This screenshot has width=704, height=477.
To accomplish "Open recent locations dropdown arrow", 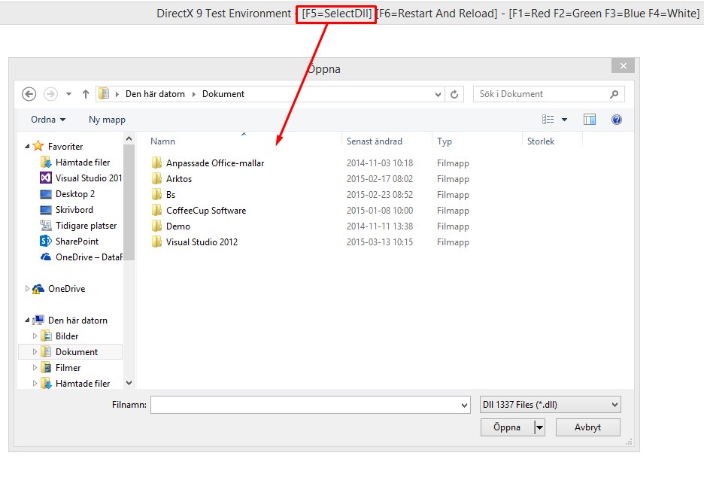I will (x=68, y=94).
